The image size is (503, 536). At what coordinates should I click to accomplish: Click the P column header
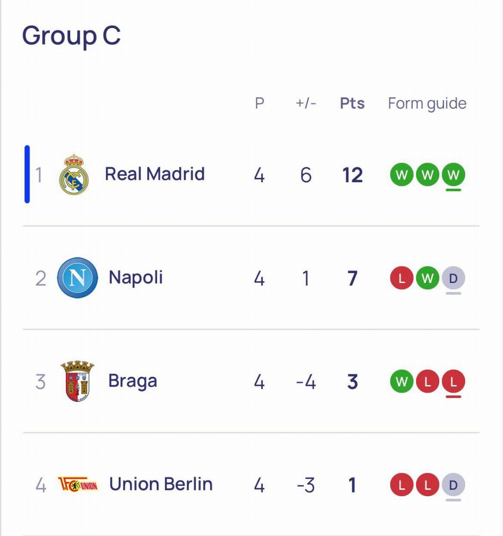(259, 104)
